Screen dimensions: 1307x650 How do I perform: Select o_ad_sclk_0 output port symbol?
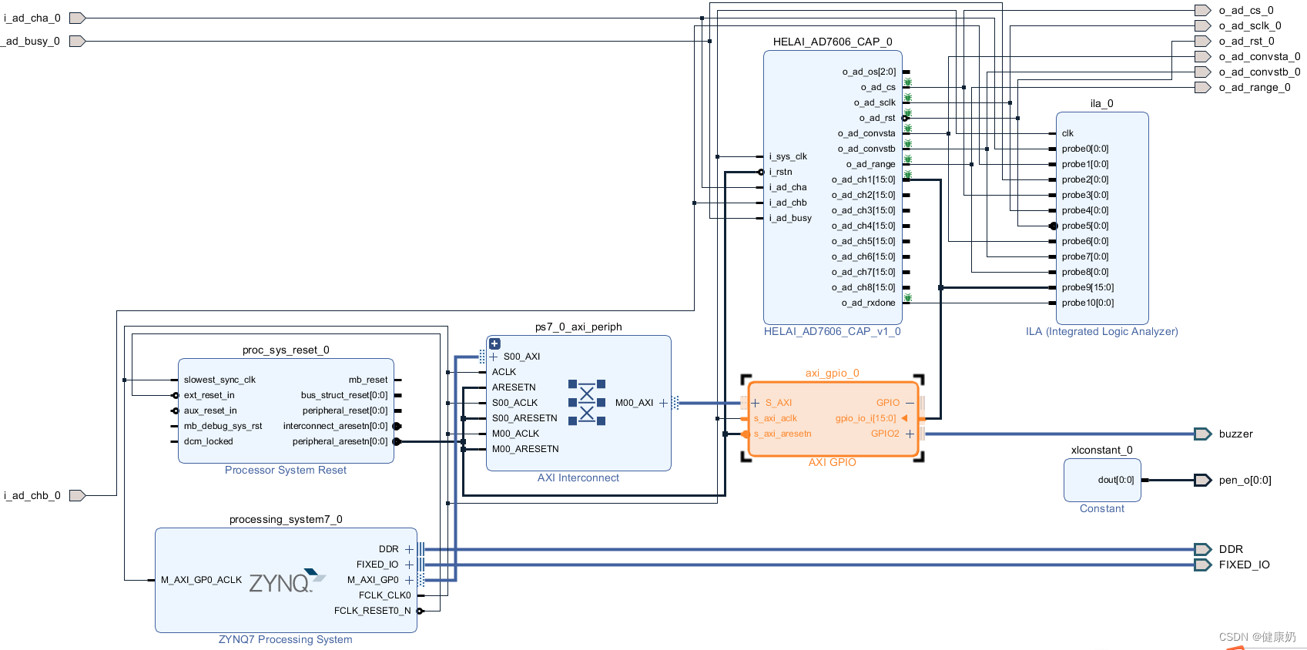point(1202,25)
